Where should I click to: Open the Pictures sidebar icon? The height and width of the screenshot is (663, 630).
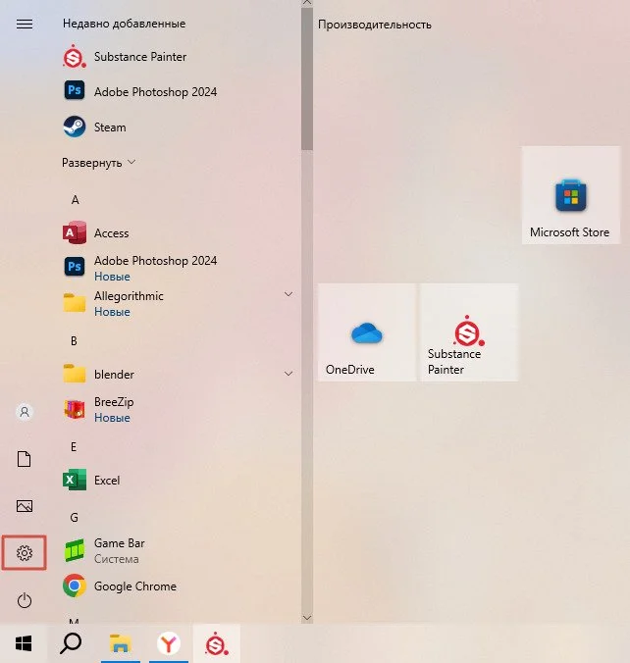tap(25, 506)
